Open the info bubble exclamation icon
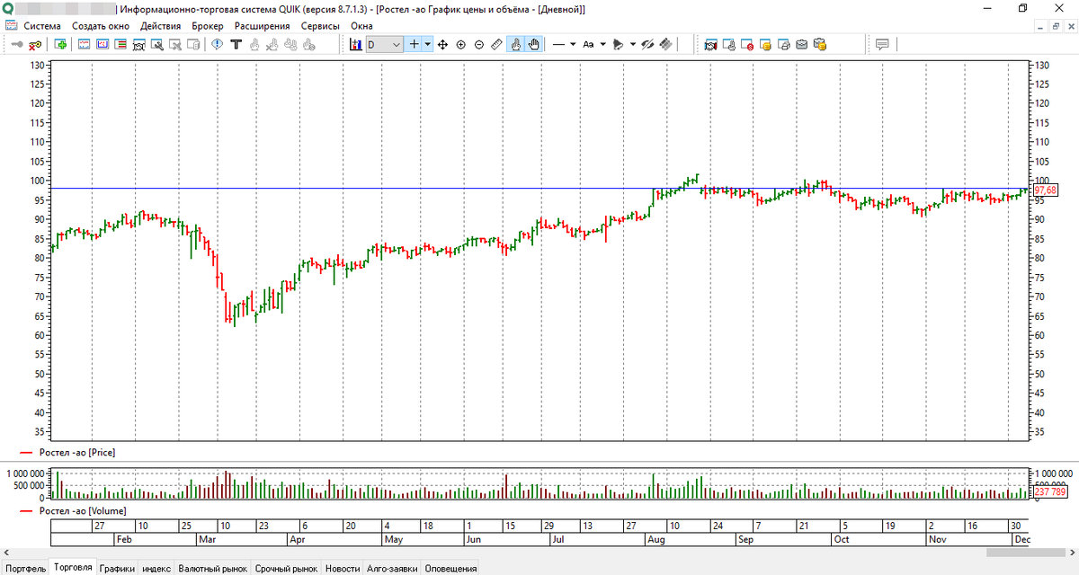 217,44
